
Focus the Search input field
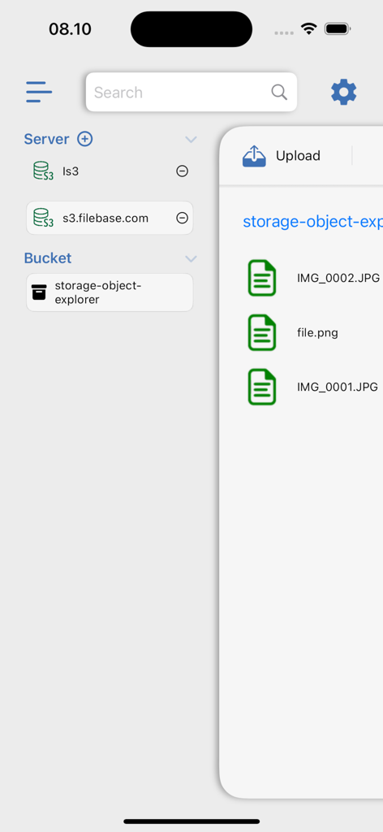[x=191, y=93]
